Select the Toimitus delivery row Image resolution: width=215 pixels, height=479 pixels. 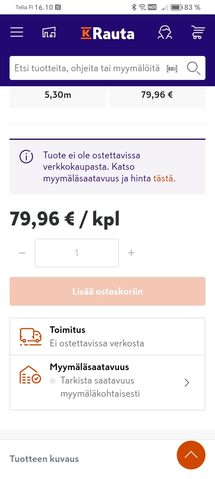point(107,336)
